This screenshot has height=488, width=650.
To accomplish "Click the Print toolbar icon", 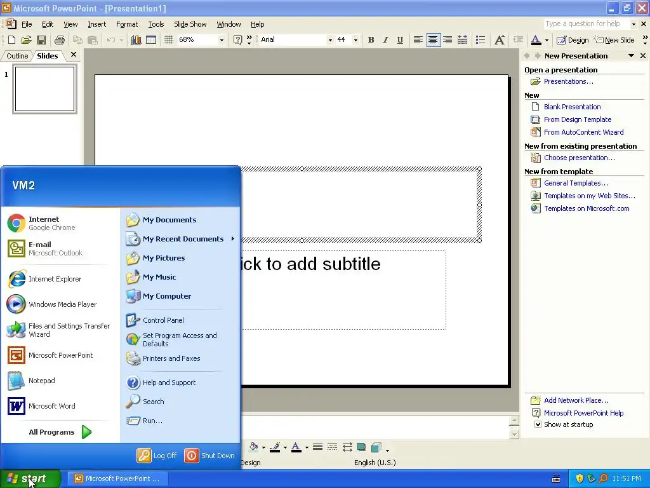I will (x=60, y=40).
